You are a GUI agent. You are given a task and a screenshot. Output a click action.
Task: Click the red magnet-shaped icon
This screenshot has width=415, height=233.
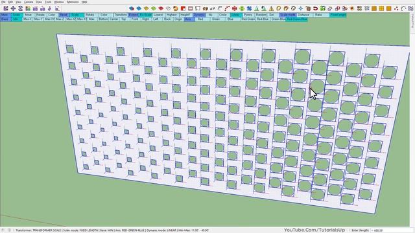coord(315,8)
